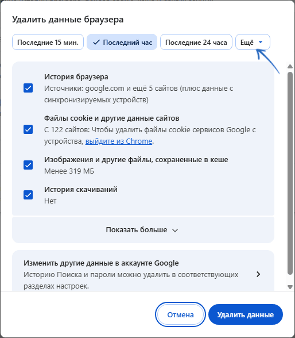Click the "Изменить другие данные в аккаунте Google" heading

pos(101,263)
